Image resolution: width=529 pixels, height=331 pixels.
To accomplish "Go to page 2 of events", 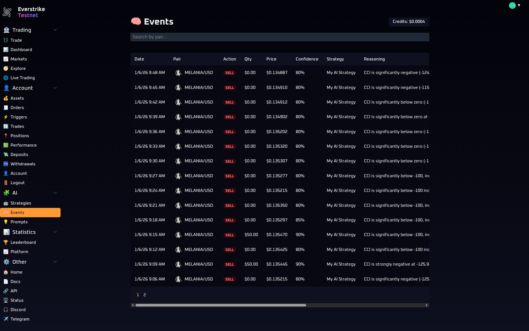I will pyautogui.click(x=145, y=295).
